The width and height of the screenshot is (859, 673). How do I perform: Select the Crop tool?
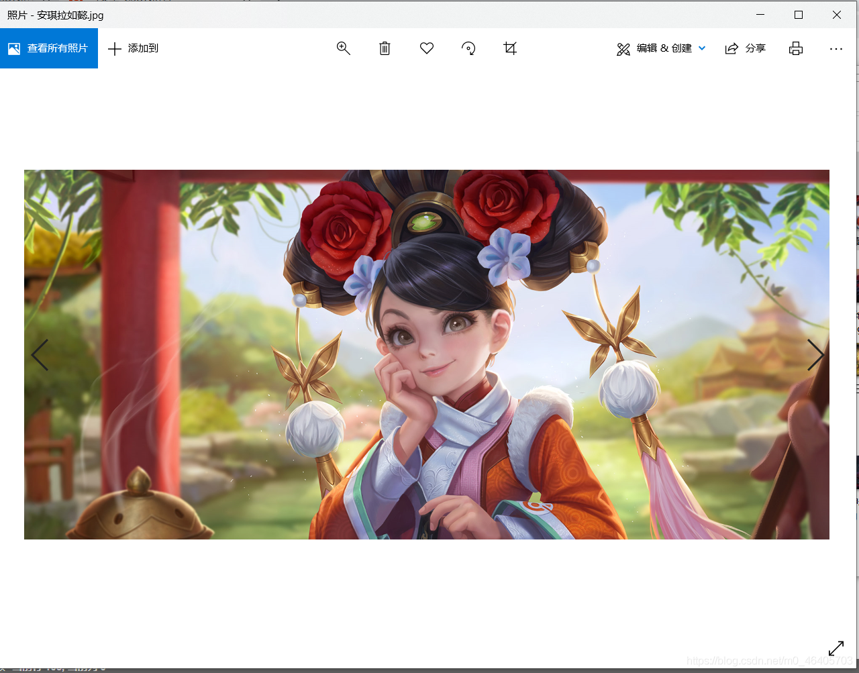(x=510, y=48)
